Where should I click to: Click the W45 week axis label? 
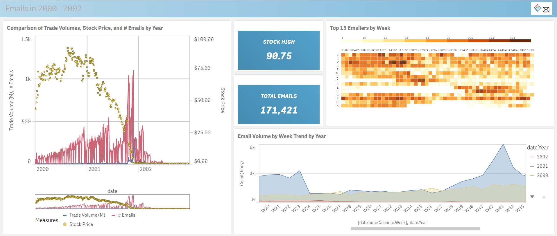[519, 208]
